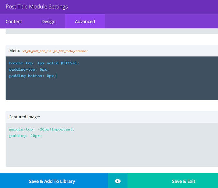Screen dimensions: 218x188
Task: Click the margin-top property in Featured Image
Action: 21,129
